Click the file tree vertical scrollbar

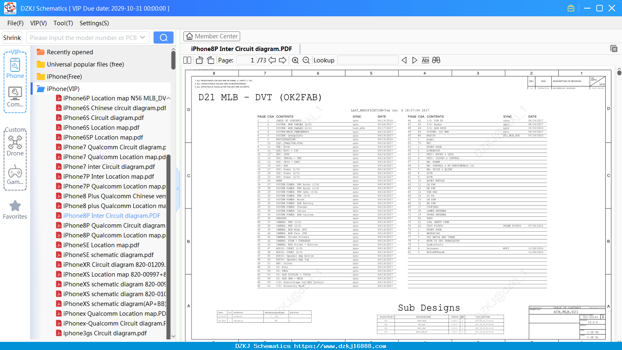tap(173, 61)
